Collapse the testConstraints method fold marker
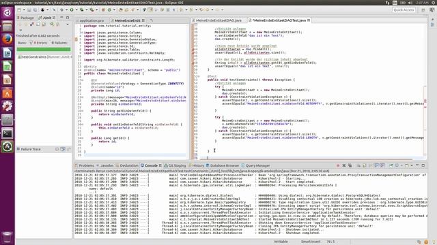437x245 pixels. click(199, 76)
